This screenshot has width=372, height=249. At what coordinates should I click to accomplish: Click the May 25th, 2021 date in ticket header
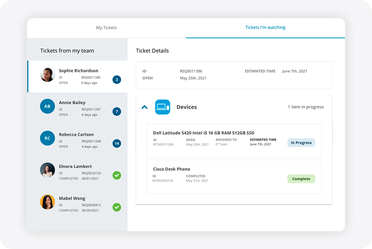click(193, 78)
